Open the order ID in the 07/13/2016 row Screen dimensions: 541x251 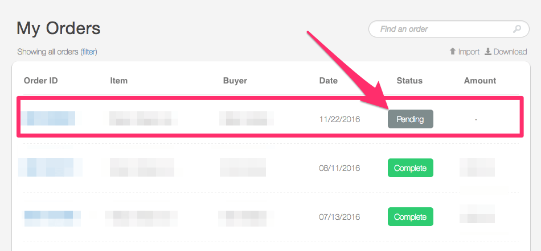click(51, 217)
